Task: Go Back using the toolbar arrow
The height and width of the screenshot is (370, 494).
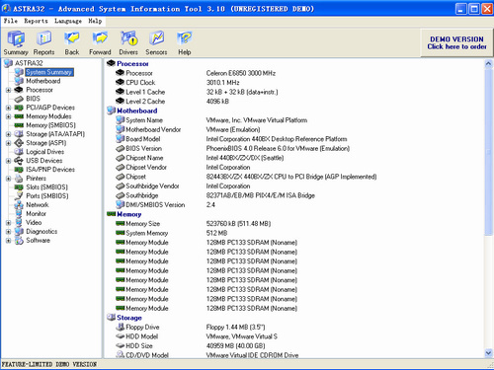Action: click(x=72, y=43)
